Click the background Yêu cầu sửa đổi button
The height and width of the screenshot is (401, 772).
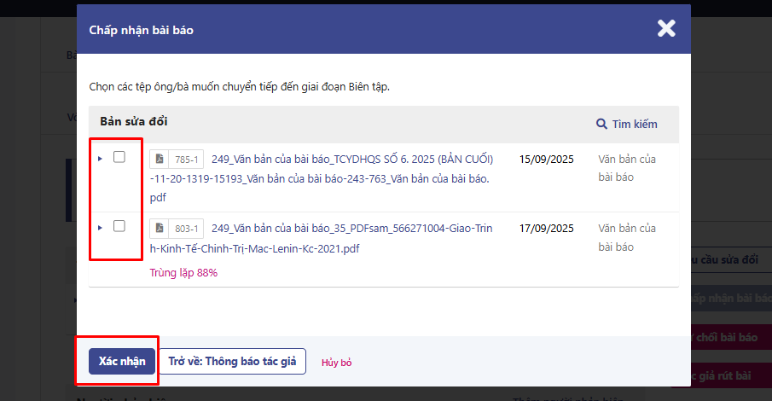[729, 259]
